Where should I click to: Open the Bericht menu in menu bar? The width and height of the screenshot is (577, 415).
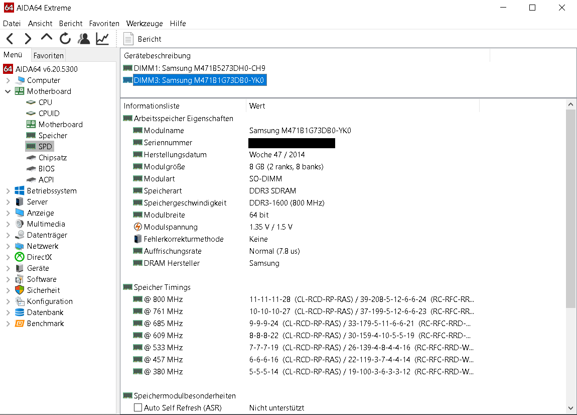click(71, 23)
